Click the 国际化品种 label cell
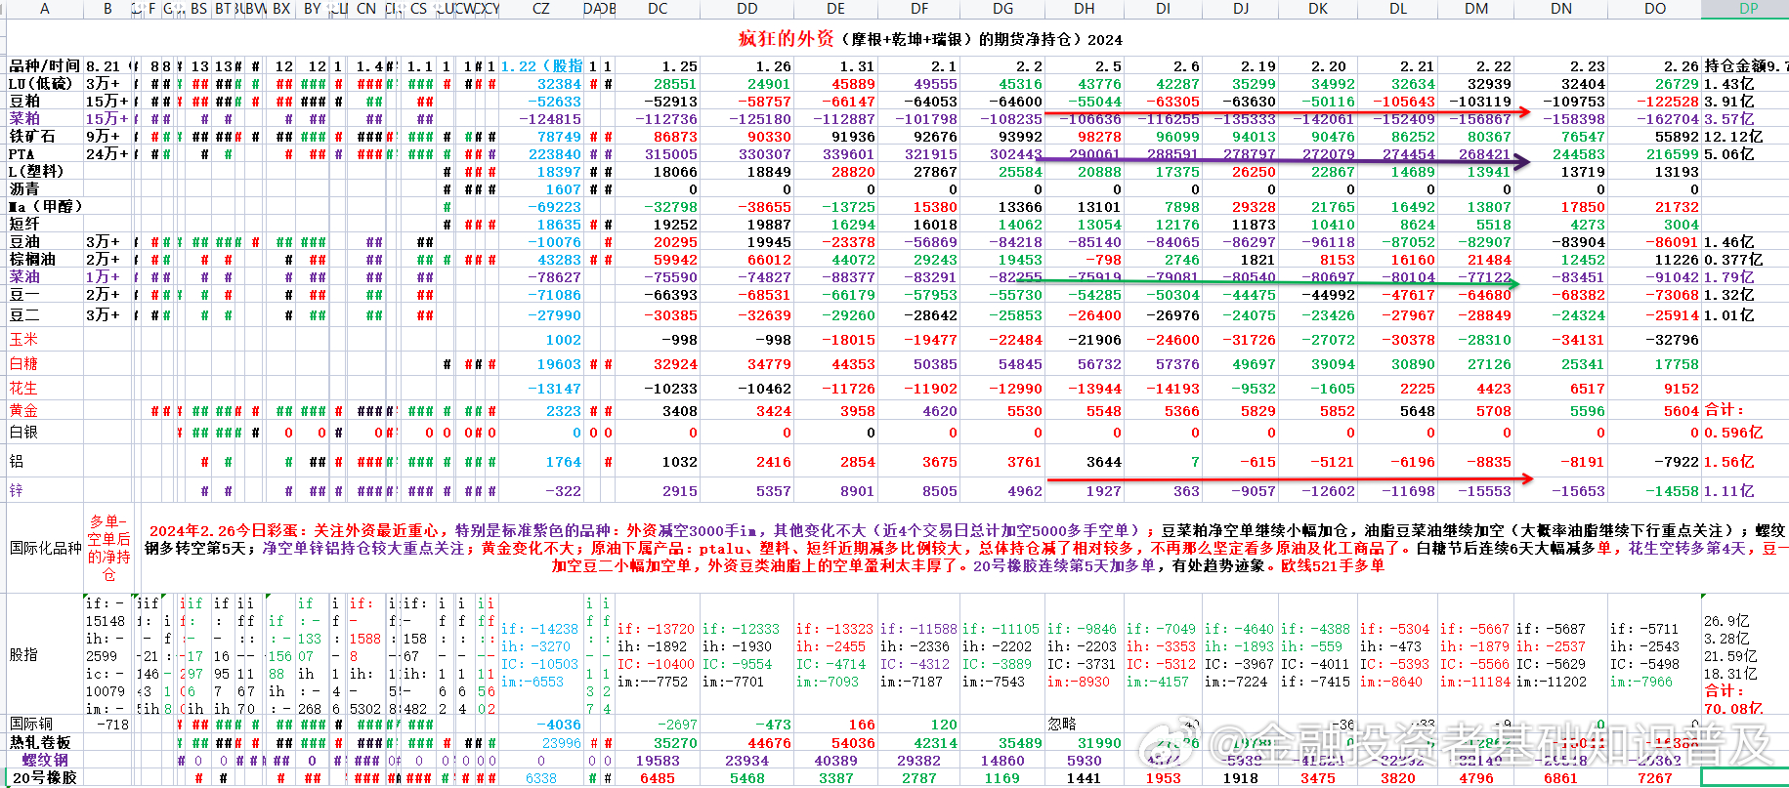This screenshot has width=1789, height=788. coord(45,548)
